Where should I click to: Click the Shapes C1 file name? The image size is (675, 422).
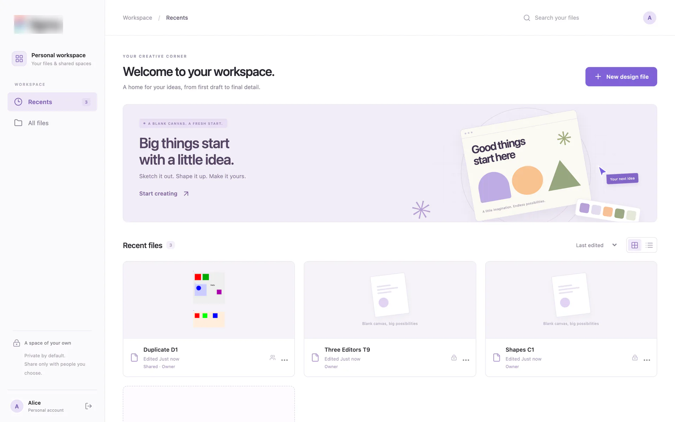coord(520,350)
